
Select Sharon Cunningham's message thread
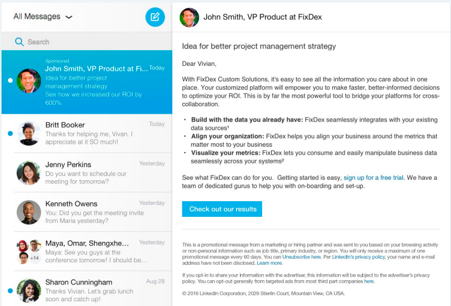(96, 290)
